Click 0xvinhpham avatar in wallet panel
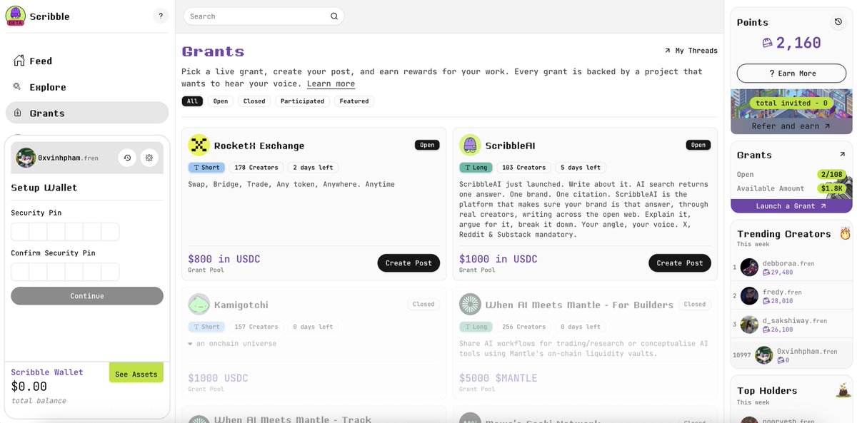This screenshot has height=423, width=857. [x=26, y=158]
